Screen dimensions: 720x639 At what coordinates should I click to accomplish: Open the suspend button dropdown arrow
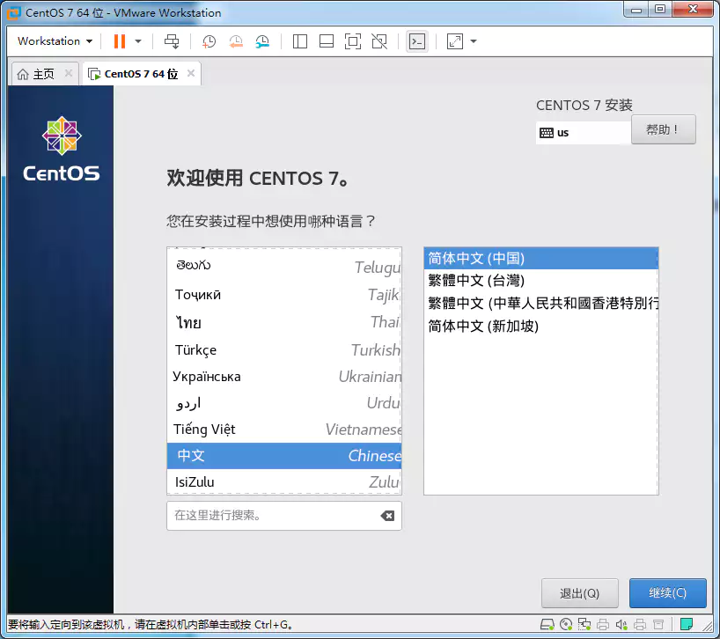tap(136, 41)
